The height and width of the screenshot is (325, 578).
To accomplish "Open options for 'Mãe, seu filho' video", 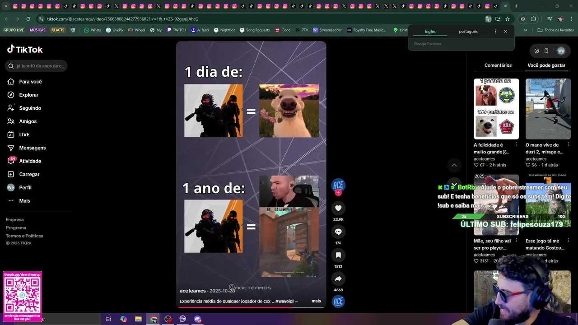I will click(x=517, y=241).
